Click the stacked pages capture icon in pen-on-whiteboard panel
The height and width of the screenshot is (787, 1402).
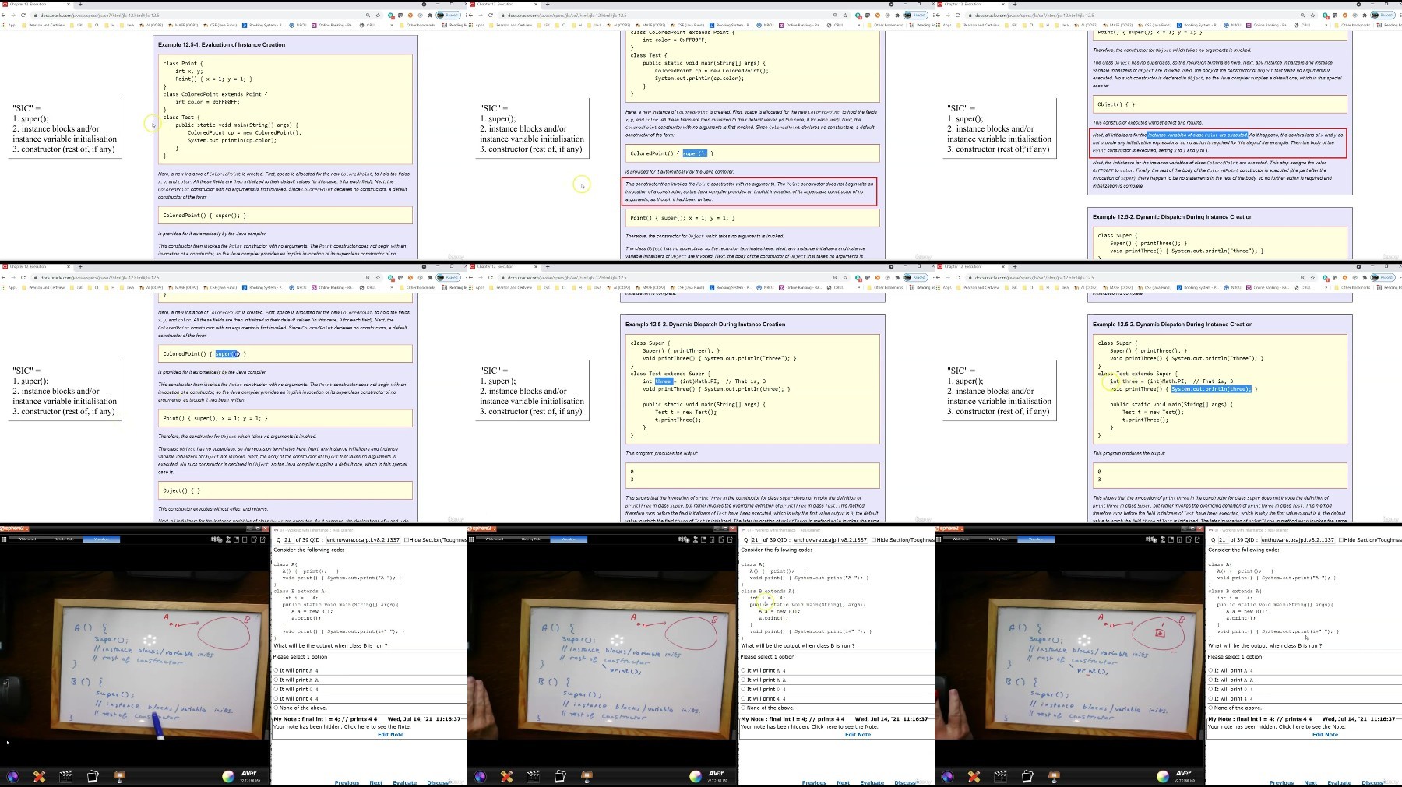[x=93, y=776]
